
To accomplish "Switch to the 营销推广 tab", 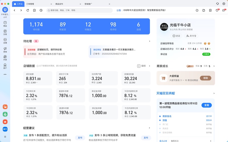I will pos(89,4).
